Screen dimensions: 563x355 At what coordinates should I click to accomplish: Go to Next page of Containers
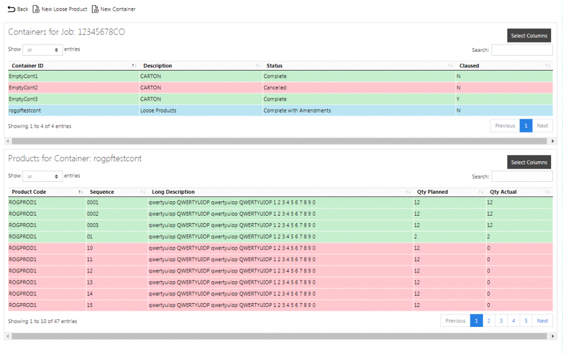click(542, 126)
